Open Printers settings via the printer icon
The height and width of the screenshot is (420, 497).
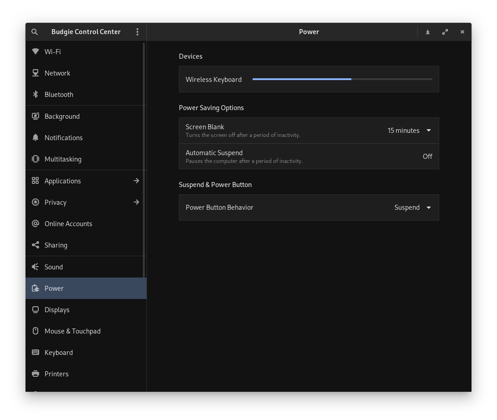35,374
